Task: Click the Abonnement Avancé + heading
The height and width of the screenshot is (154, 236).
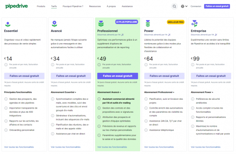Action: click(109, 92)
